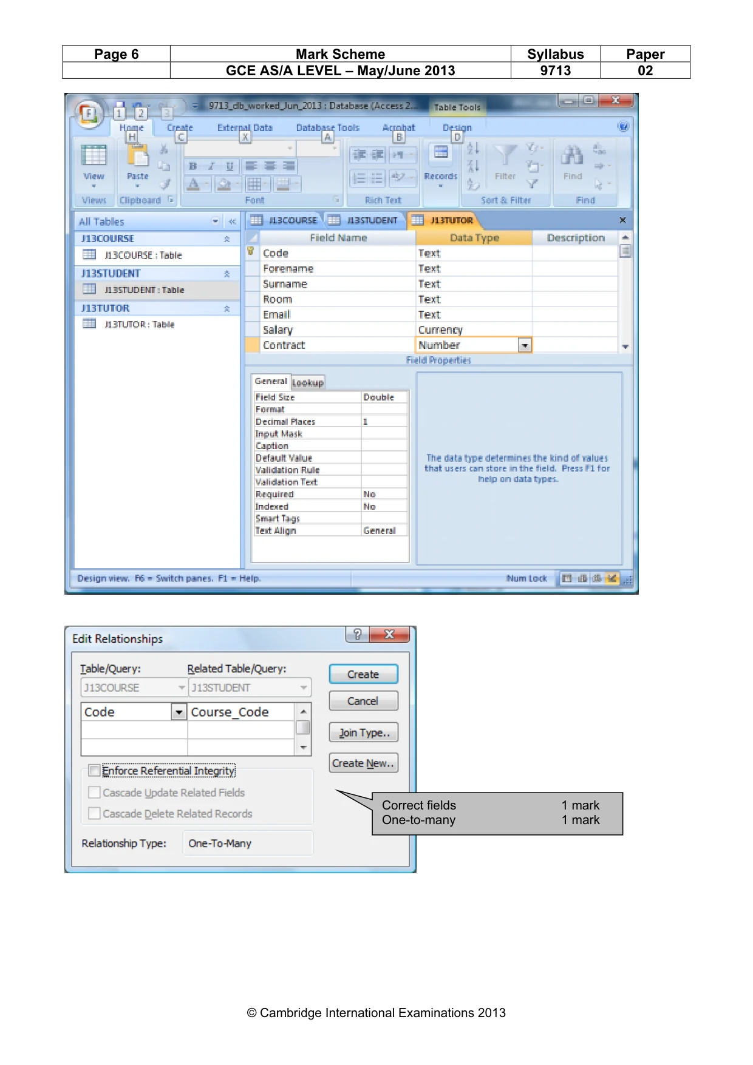
Task: Switch to the Create ribbon tab
Action: pyautogui.click(x=180, y=128)
